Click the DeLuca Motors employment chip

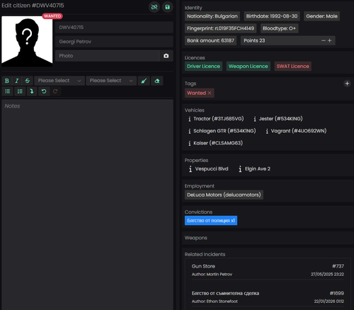pyautogui.click(x=224, y=195)
